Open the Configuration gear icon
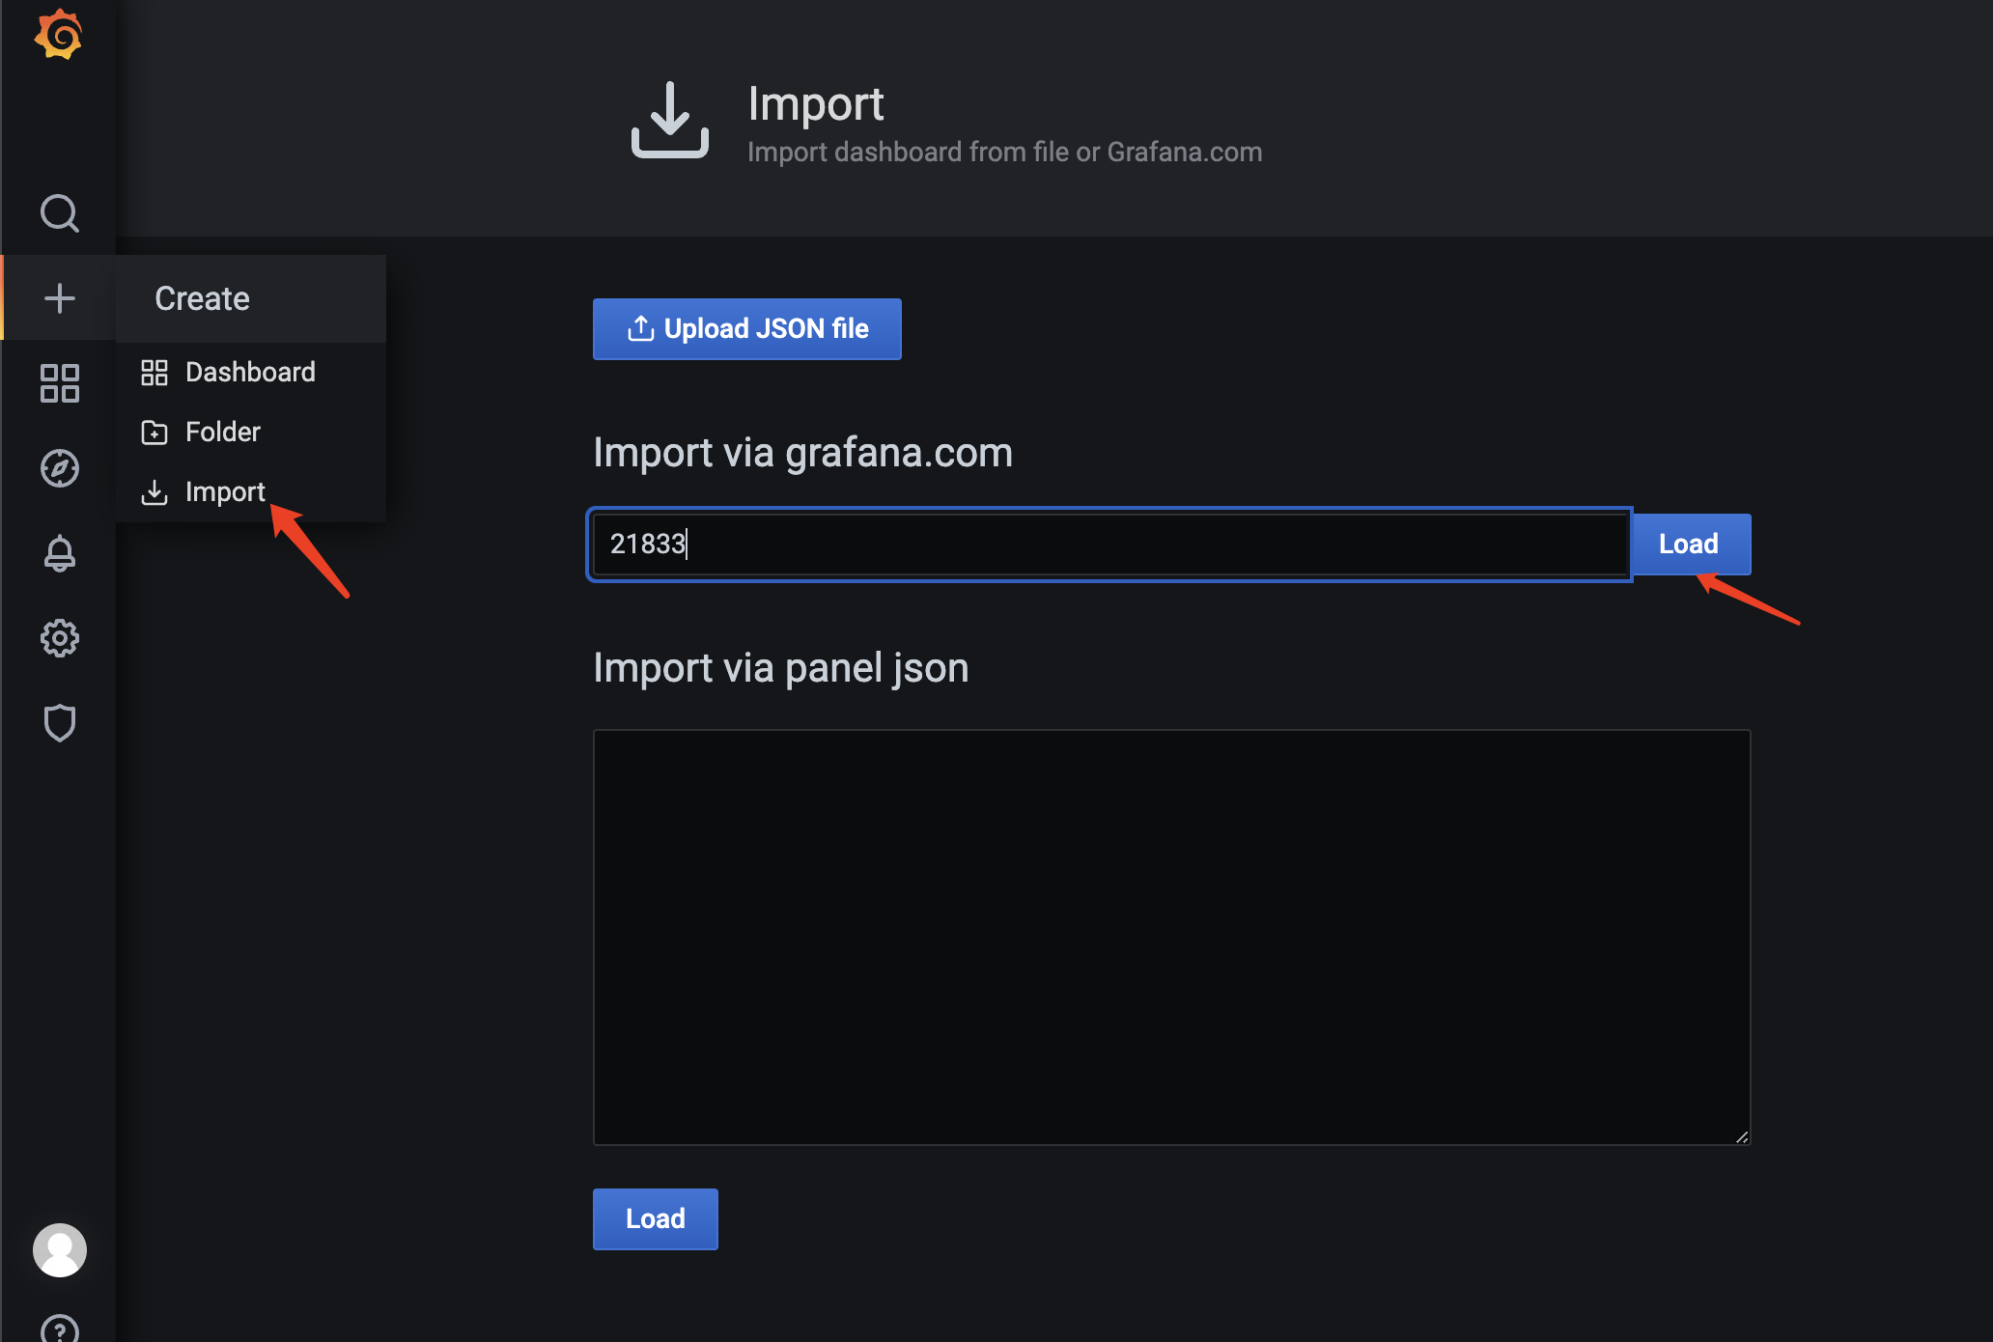Screen dimensions: 1993x1342 click(x=59, y=638)
